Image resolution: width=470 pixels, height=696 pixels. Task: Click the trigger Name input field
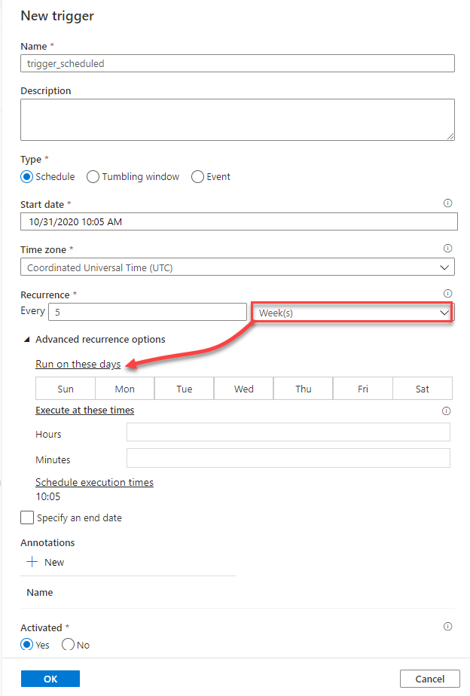[237, 63]
